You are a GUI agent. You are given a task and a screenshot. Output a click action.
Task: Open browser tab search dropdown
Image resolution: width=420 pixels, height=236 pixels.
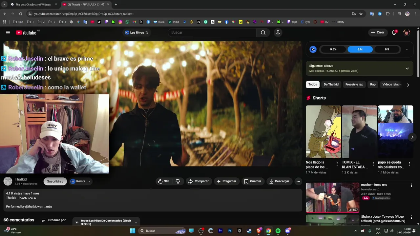click(x=4, y=5)
